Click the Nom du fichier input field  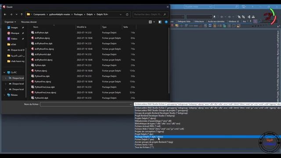[85, 104]
